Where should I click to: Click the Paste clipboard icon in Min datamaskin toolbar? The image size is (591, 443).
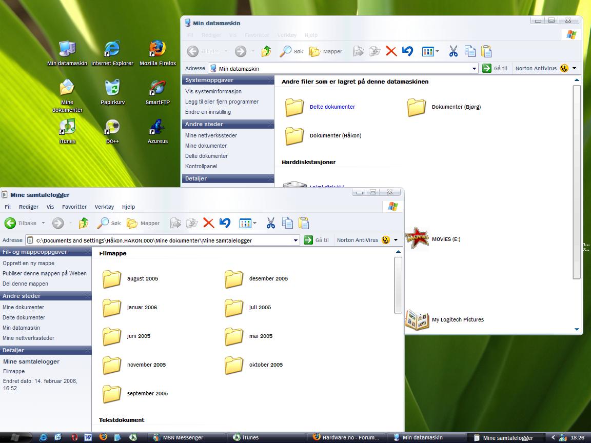click(x=486, y=51)
